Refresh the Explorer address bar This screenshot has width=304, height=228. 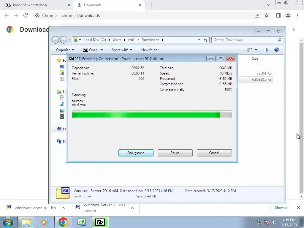pos(206,40)
